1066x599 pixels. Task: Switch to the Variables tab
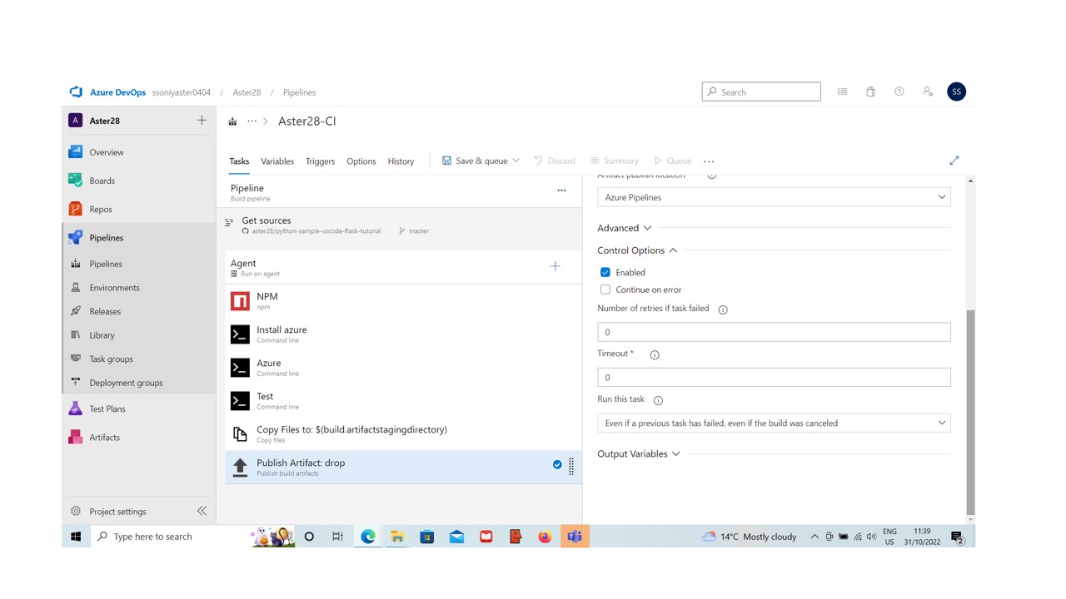(277, 161)
